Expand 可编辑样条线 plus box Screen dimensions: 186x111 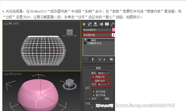pos(85,43)
